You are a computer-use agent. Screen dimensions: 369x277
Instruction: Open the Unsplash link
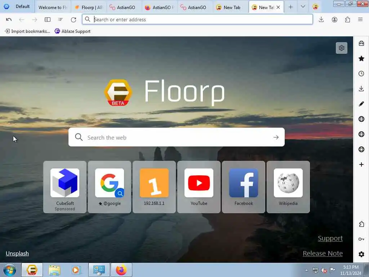pyautogui.click(x=17, y=254)
